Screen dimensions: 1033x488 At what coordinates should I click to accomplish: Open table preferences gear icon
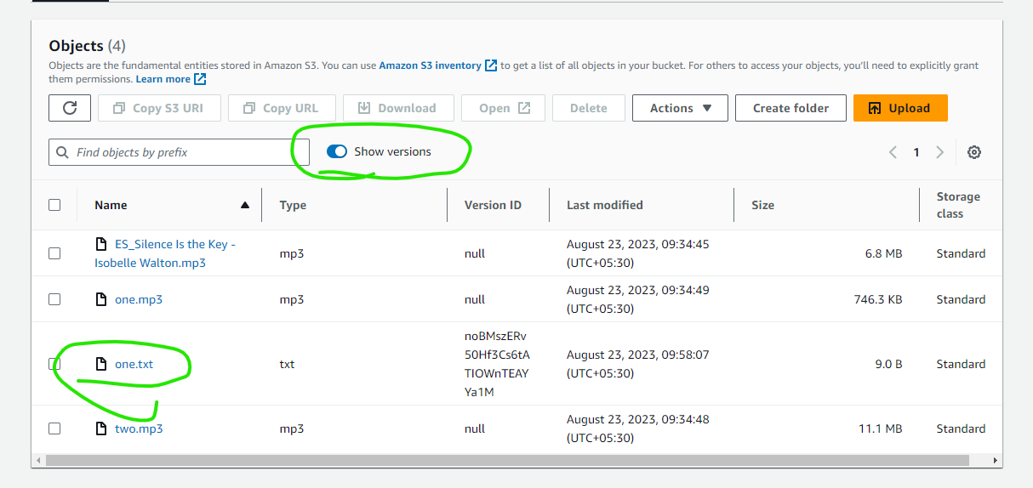(x=974, y=152)
